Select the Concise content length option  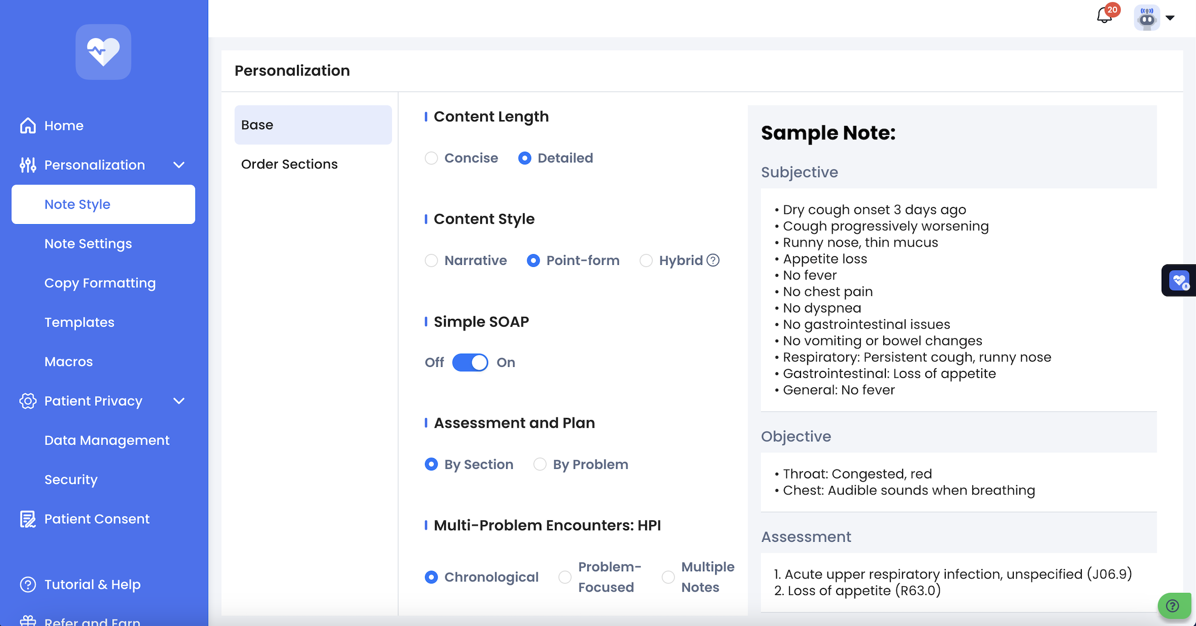point(431,158)
